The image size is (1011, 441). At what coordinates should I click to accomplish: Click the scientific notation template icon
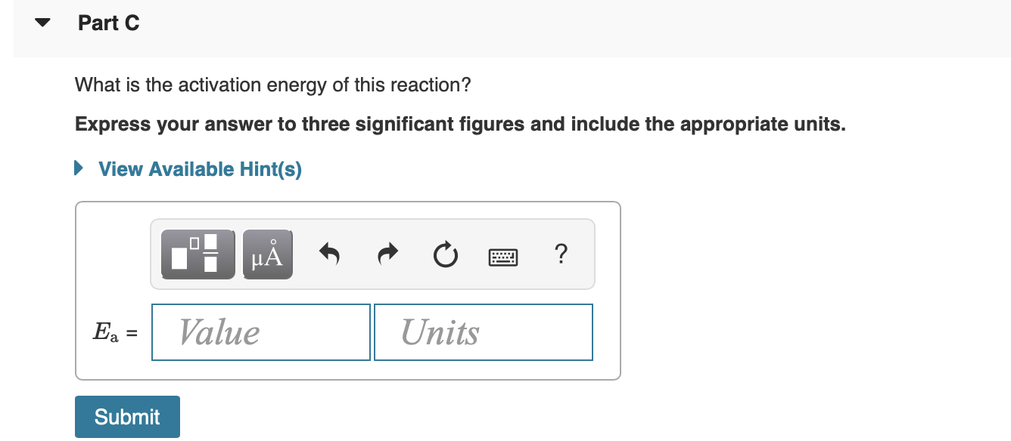coord(197,254)
